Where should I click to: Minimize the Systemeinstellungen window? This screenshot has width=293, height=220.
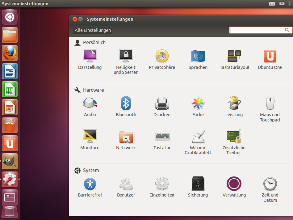tap(81, 19)
